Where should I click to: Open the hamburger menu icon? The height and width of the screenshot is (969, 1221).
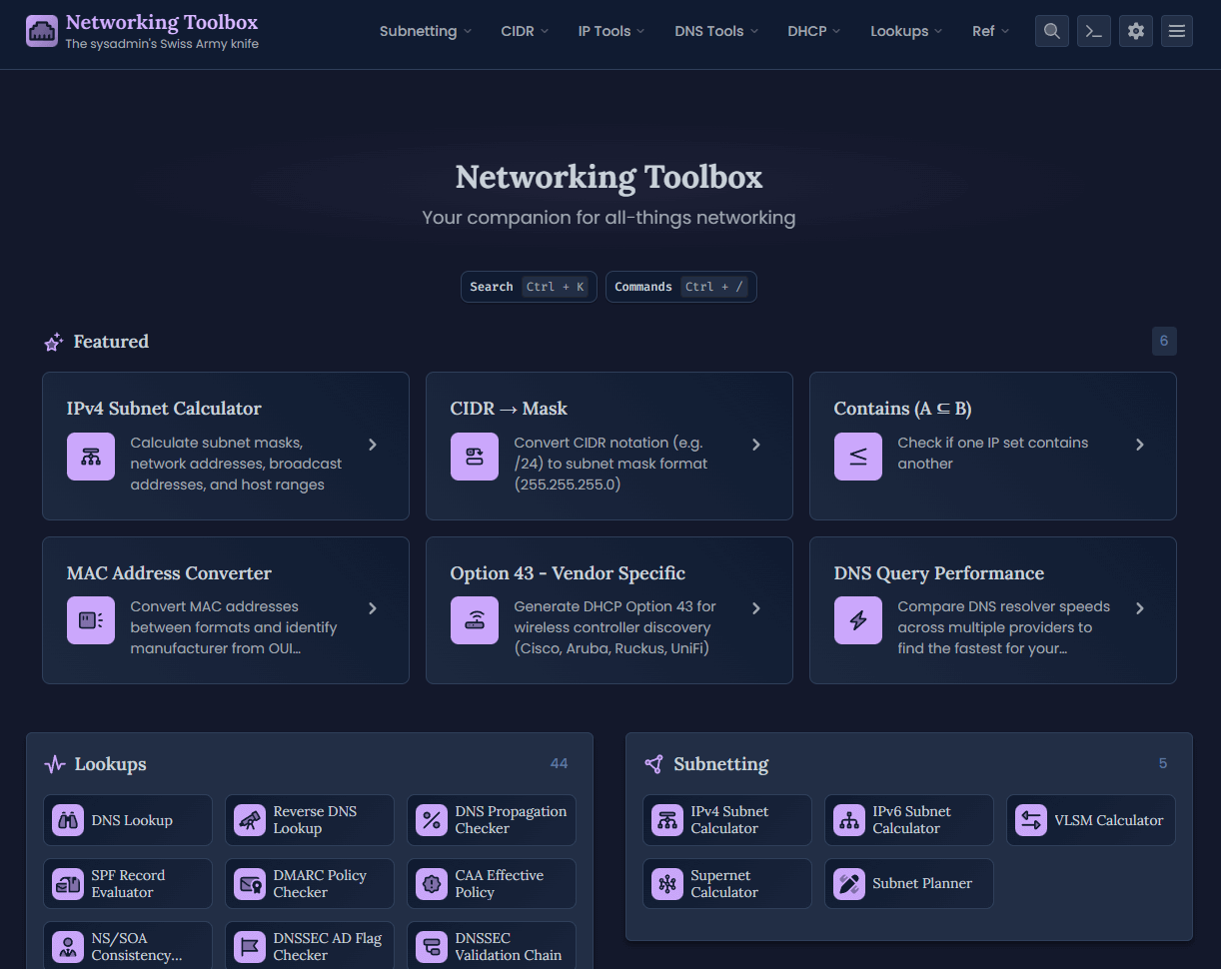(x=1177, y=31)
